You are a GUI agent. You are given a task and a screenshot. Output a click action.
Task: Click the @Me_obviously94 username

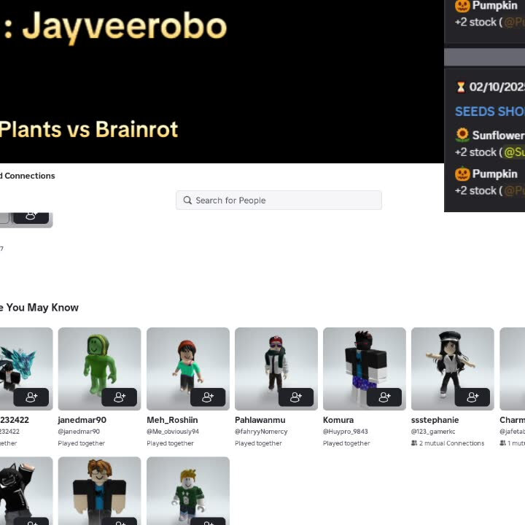pos(173,432)
